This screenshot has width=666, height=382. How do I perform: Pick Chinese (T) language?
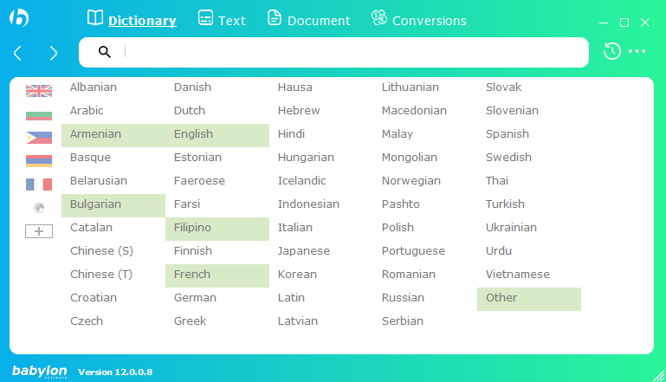[x=101, y=274]
